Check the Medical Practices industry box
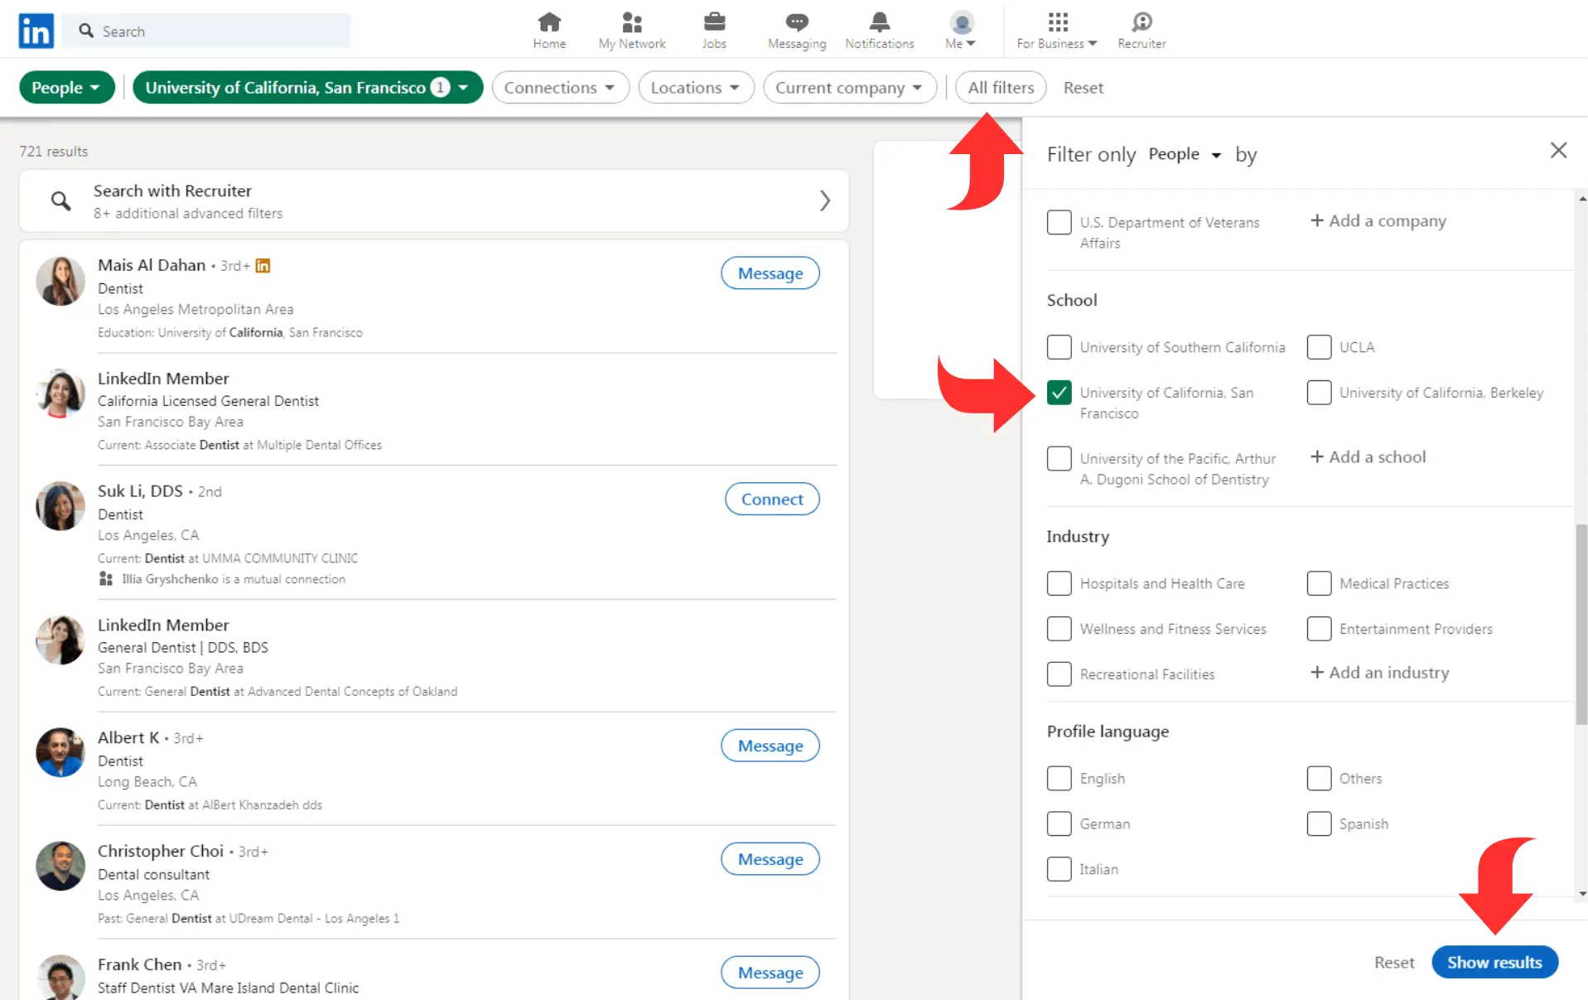 [x=1319, y=583]
